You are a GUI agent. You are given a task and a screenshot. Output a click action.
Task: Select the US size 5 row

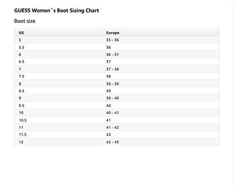click(x=117, y=40)
